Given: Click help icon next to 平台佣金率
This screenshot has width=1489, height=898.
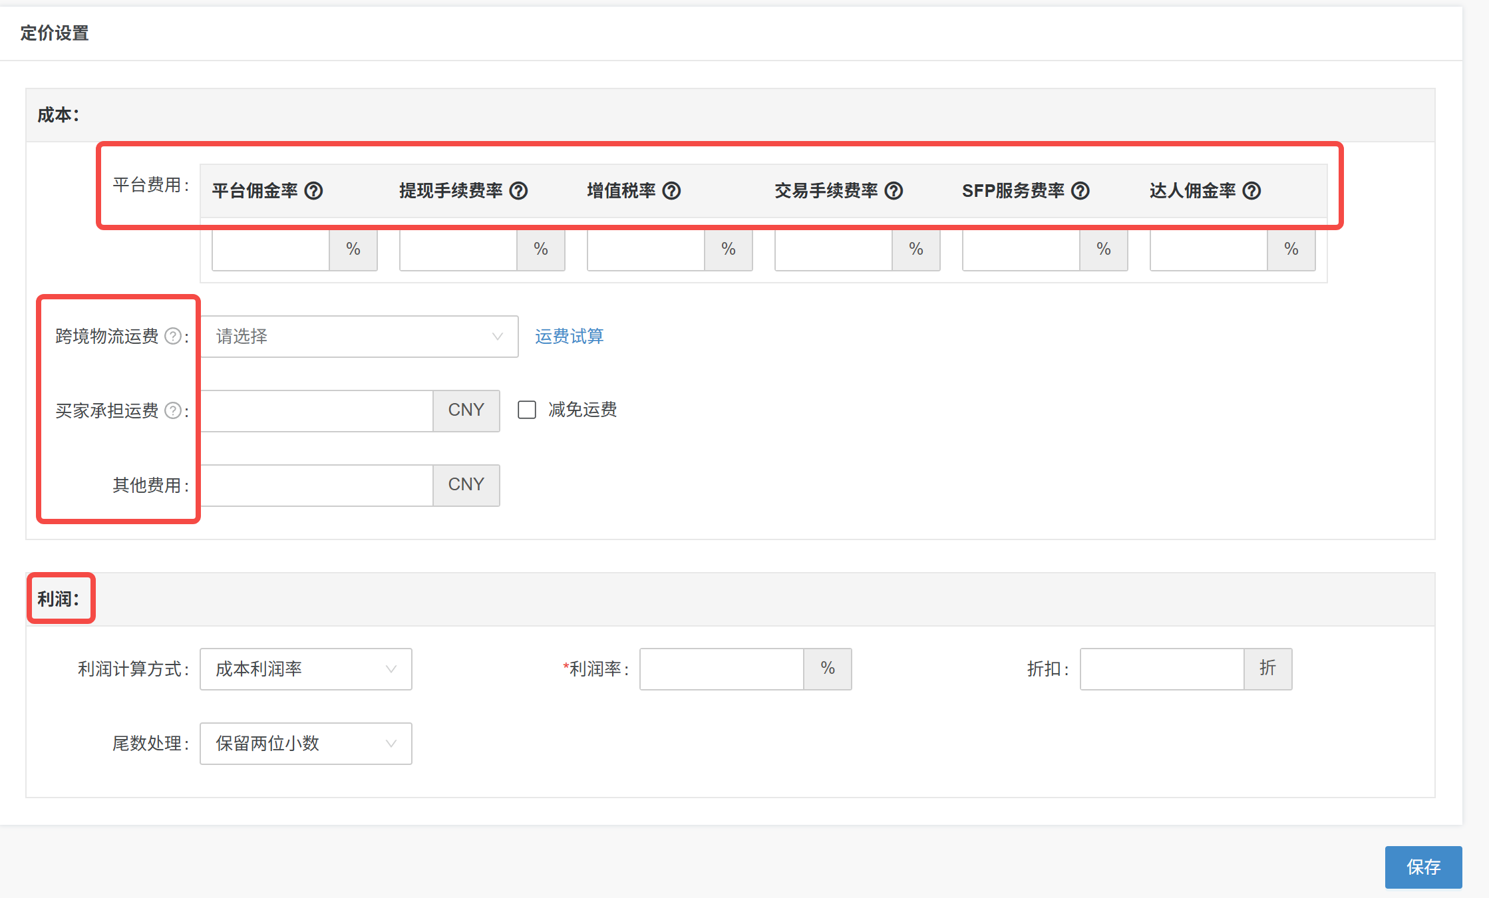Looking at the screenshot, I should tap(313, 191).
